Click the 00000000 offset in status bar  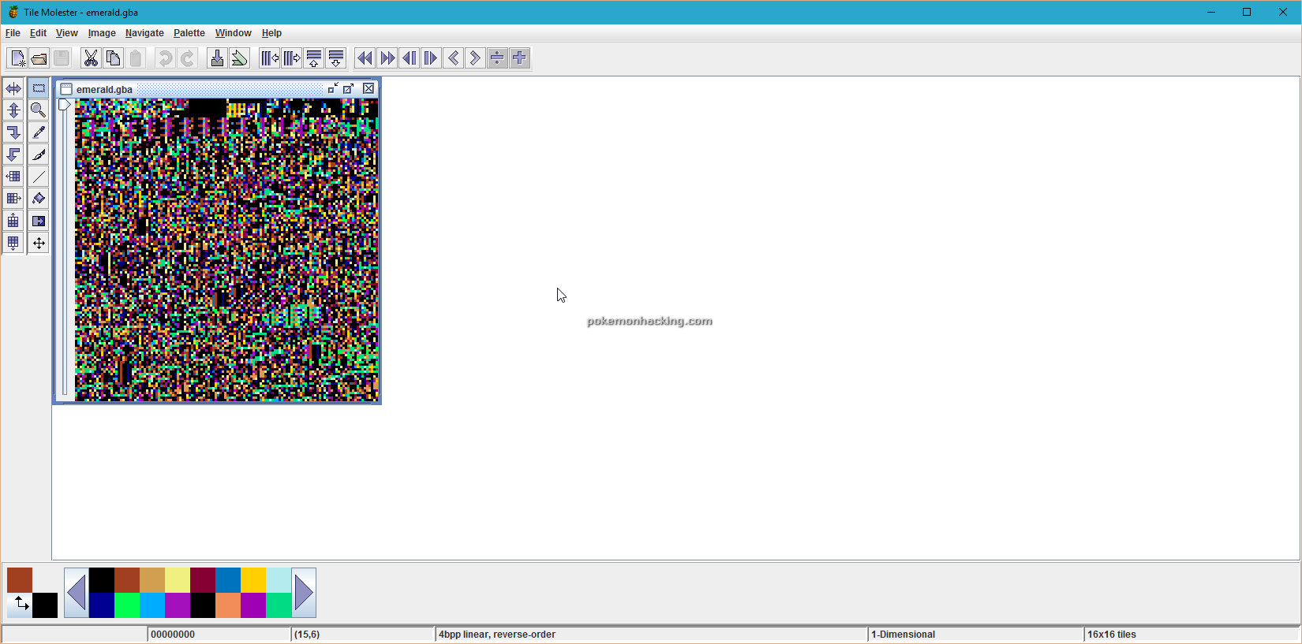173,635
